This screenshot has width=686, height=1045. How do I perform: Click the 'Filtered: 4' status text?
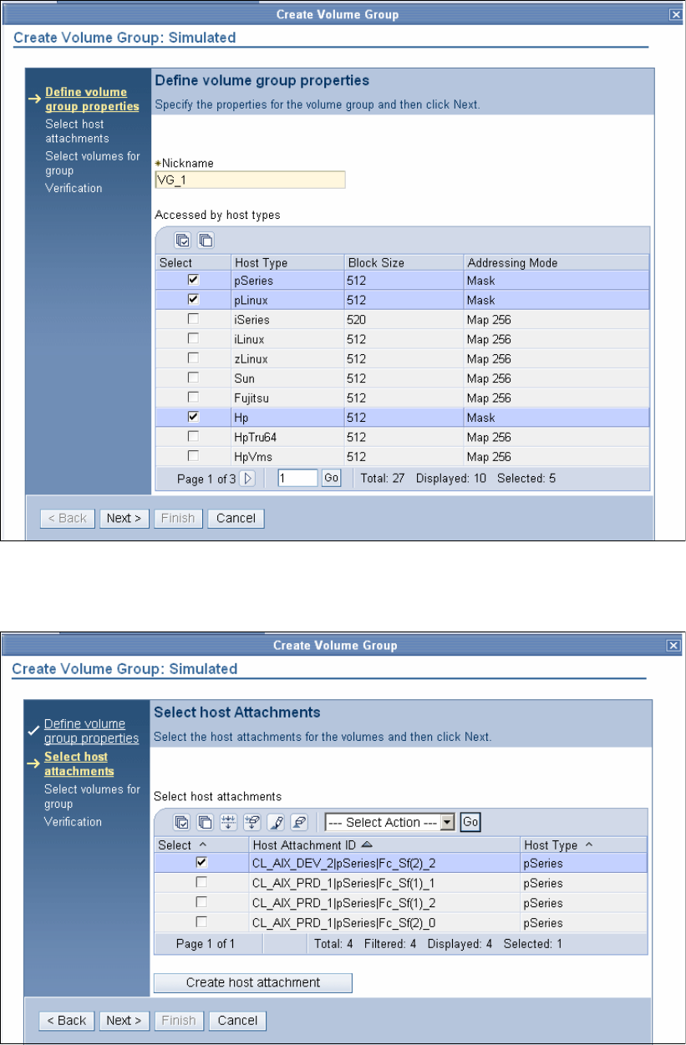point(392,944)
